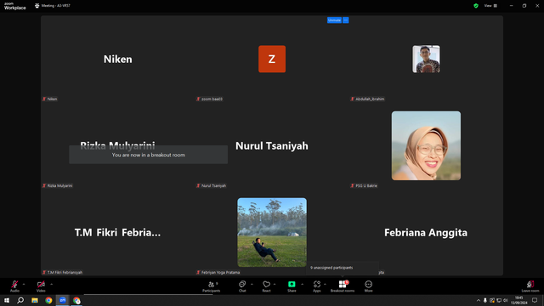Open the taskbar clock and date

[x=519, y=300]
